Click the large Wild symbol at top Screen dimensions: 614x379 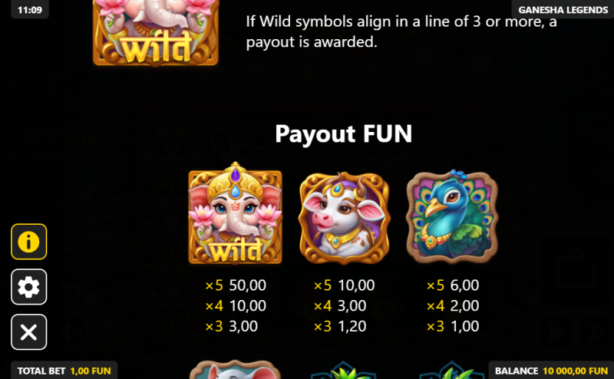tap(156, 33)
